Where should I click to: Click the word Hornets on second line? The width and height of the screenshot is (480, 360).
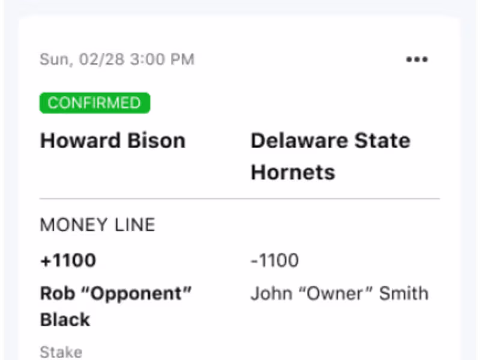(293, 172)
